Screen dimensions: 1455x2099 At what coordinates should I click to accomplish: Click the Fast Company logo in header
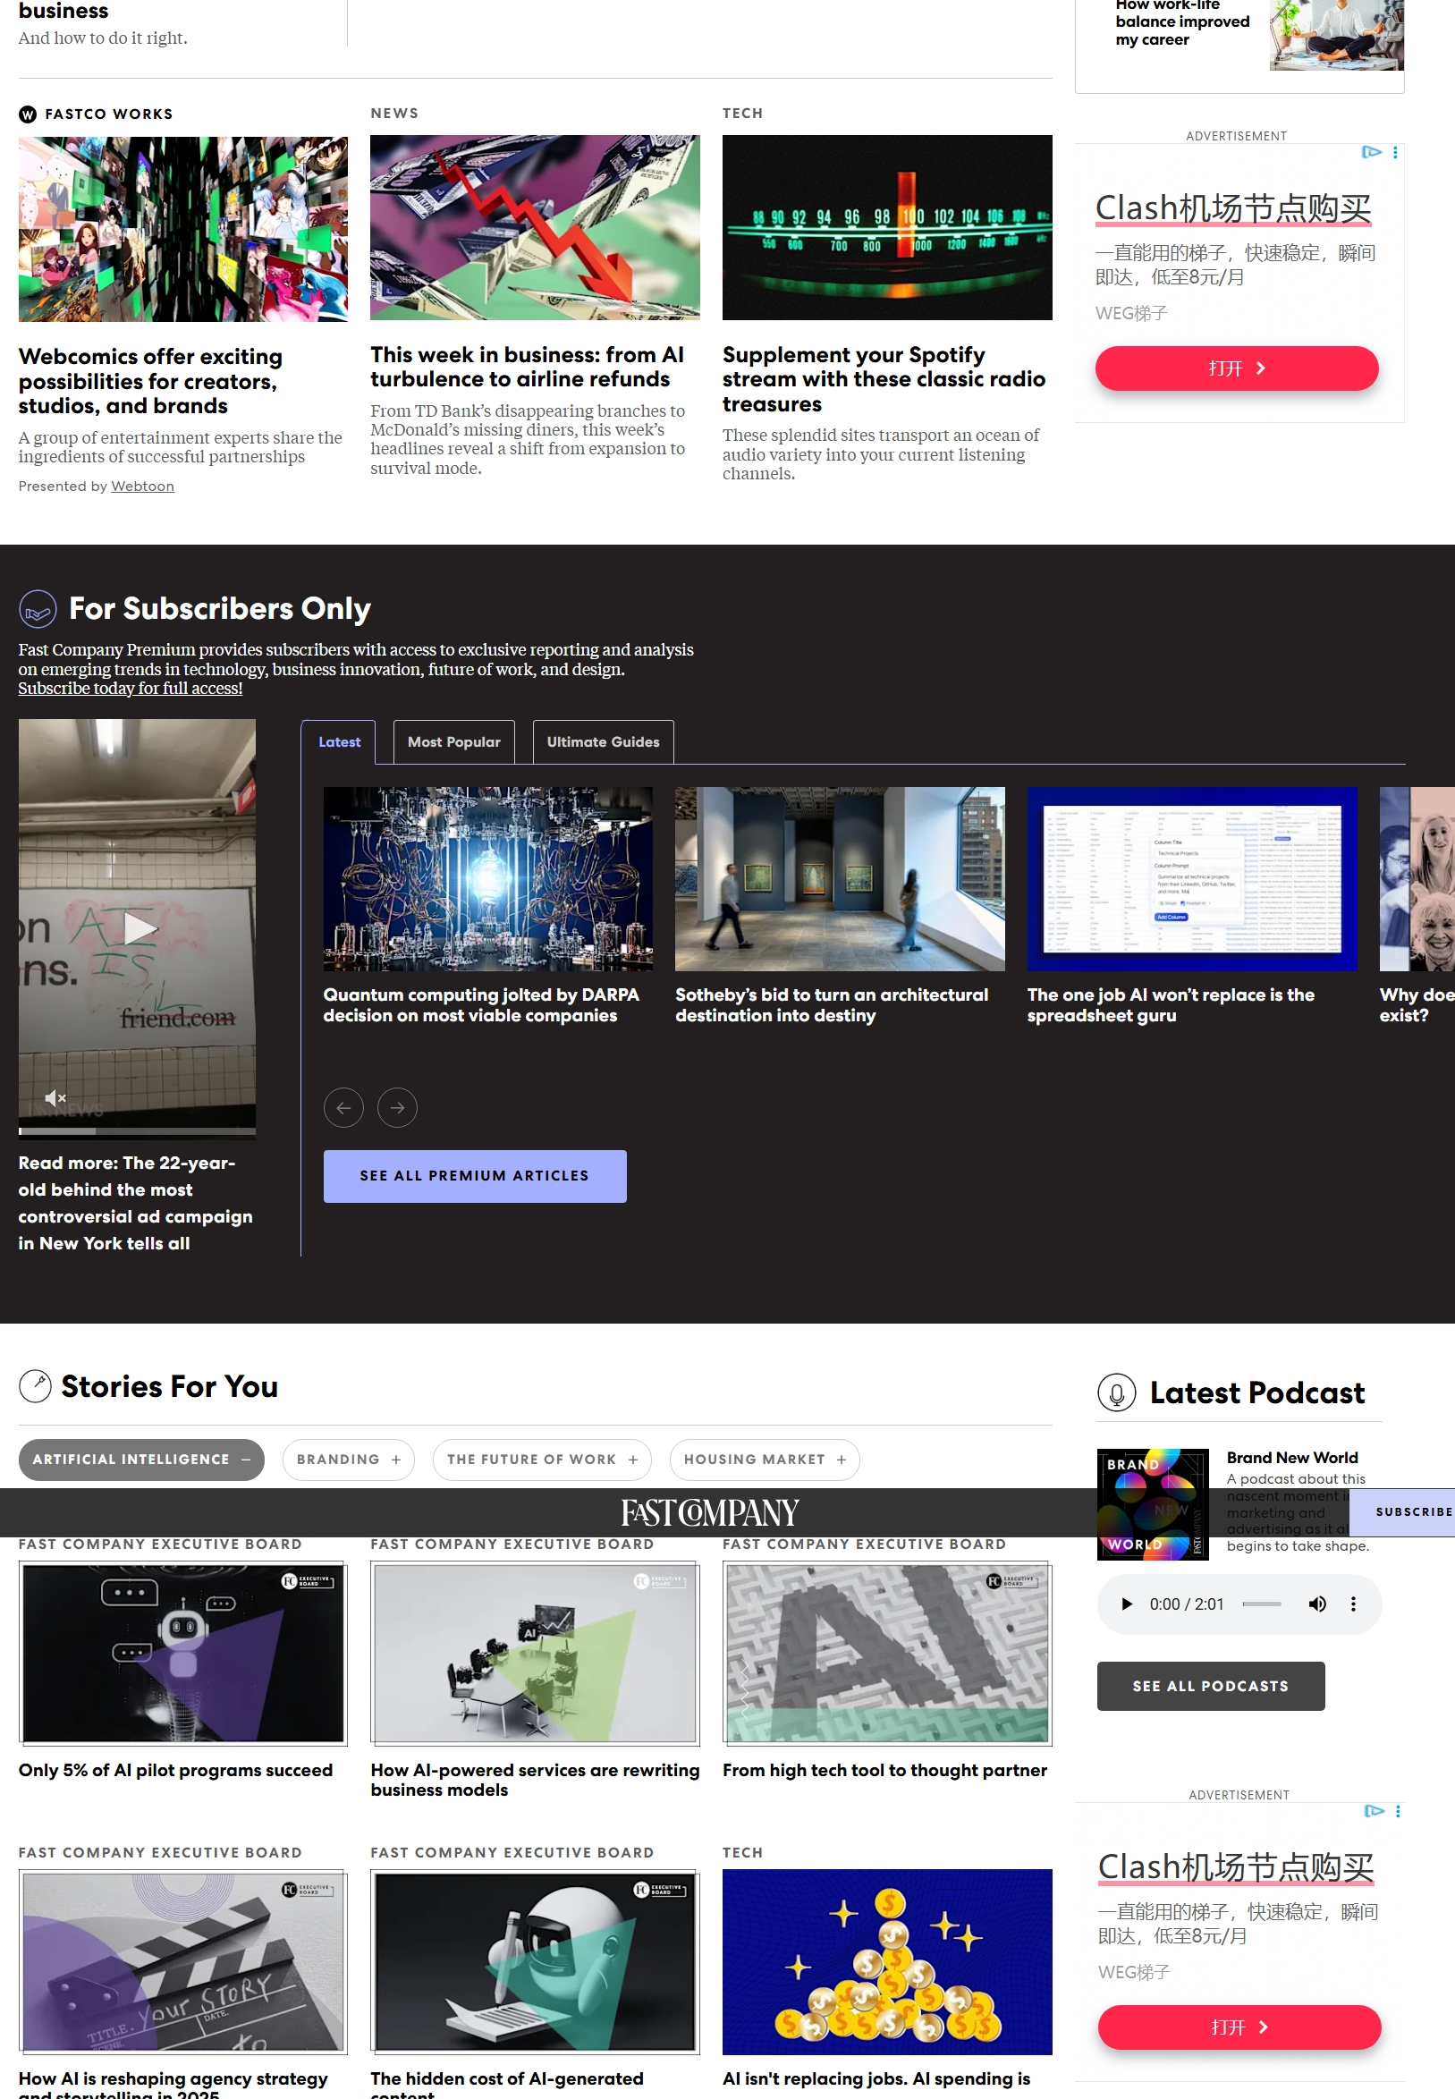[709, 1513]
